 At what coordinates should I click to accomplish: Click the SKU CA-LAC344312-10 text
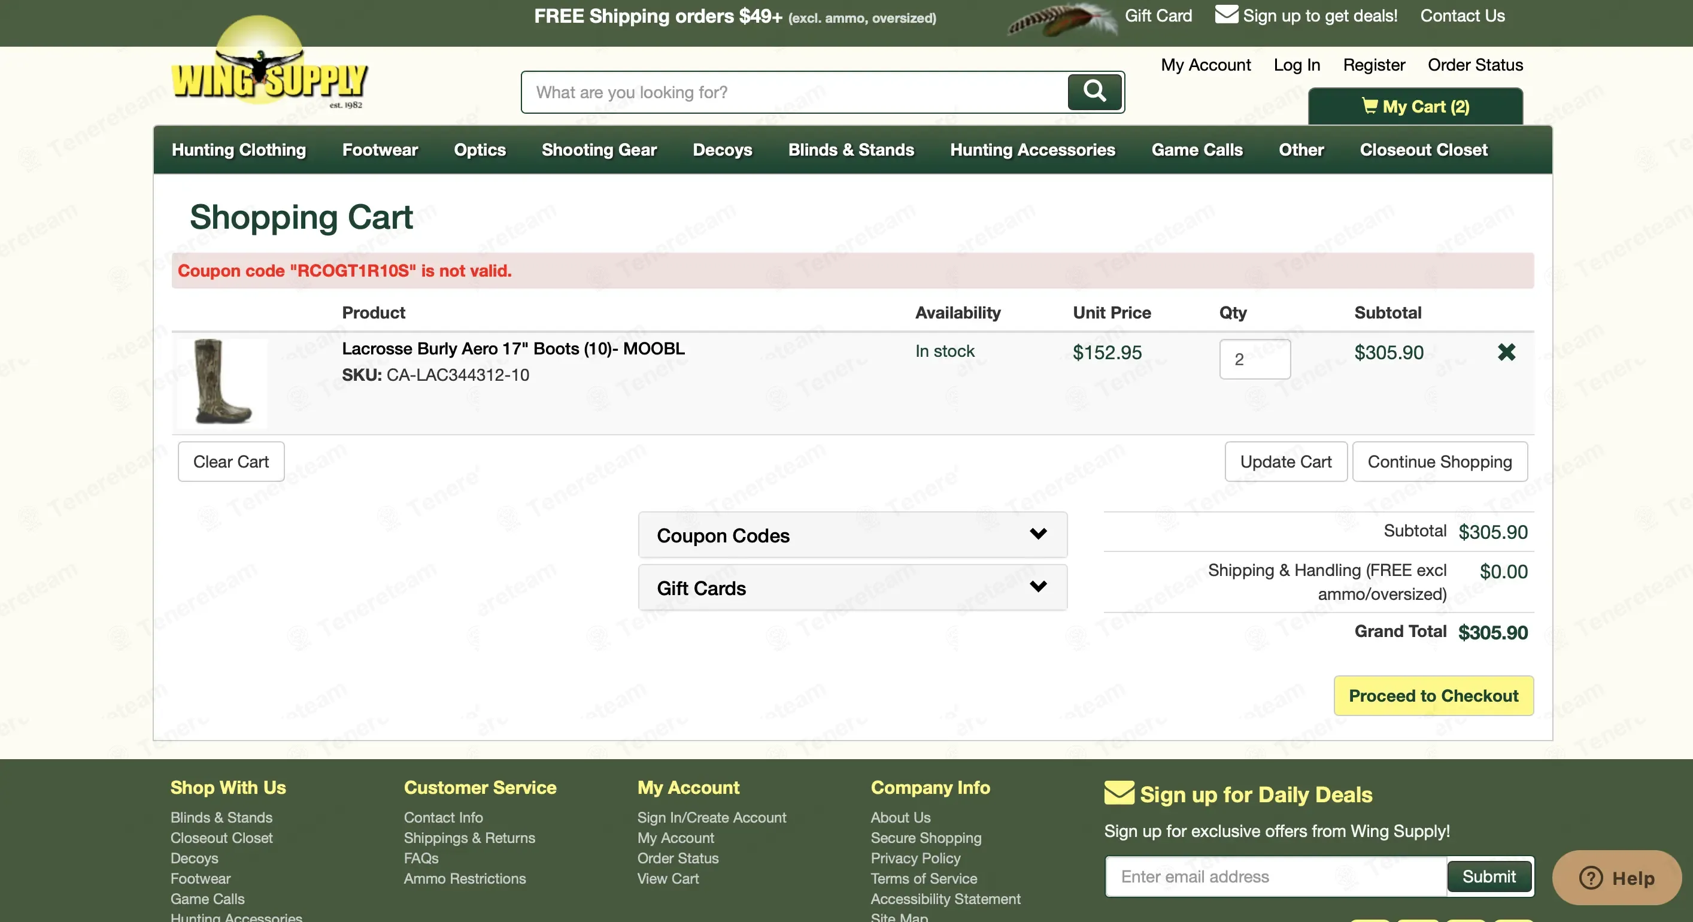[435, 375]
